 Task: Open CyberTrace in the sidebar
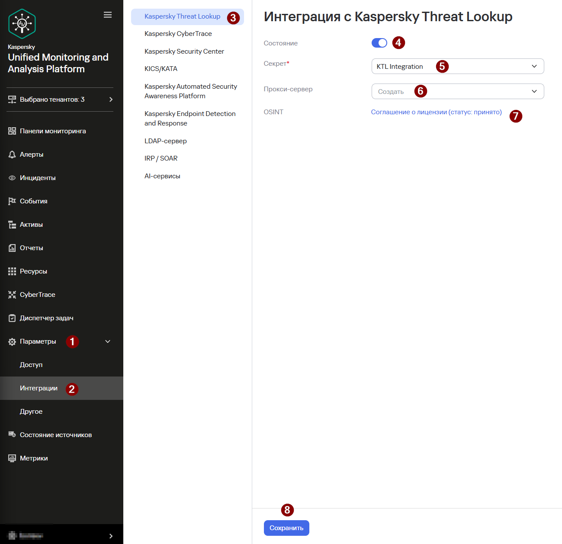(x=38, y=295)
